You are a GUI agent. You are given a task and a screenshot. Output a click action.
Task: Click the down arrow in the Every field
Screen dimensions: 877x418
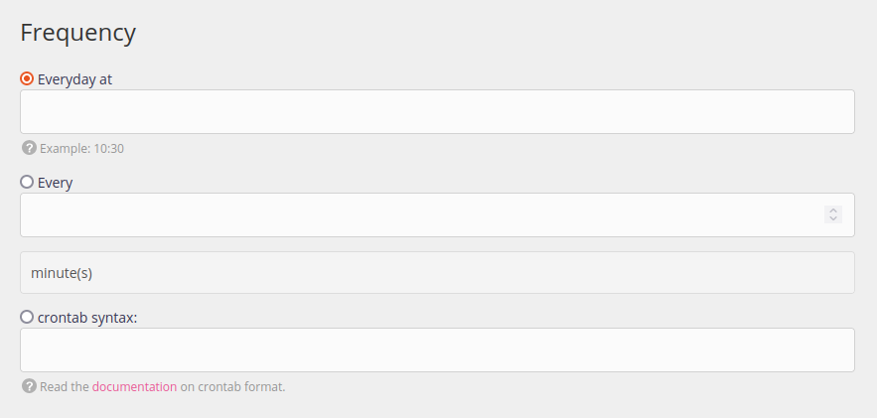click(x=833, y=218)
